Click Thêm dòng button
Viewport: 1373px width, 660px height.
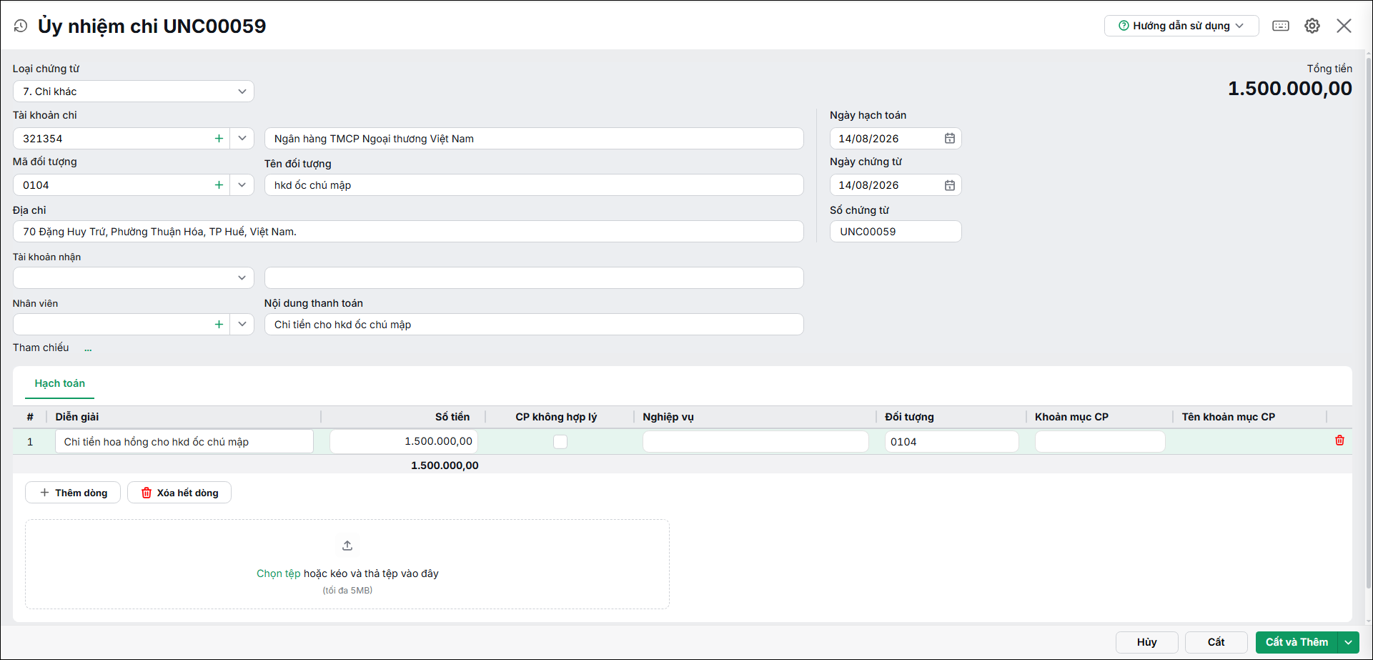(x=73, y=493)
